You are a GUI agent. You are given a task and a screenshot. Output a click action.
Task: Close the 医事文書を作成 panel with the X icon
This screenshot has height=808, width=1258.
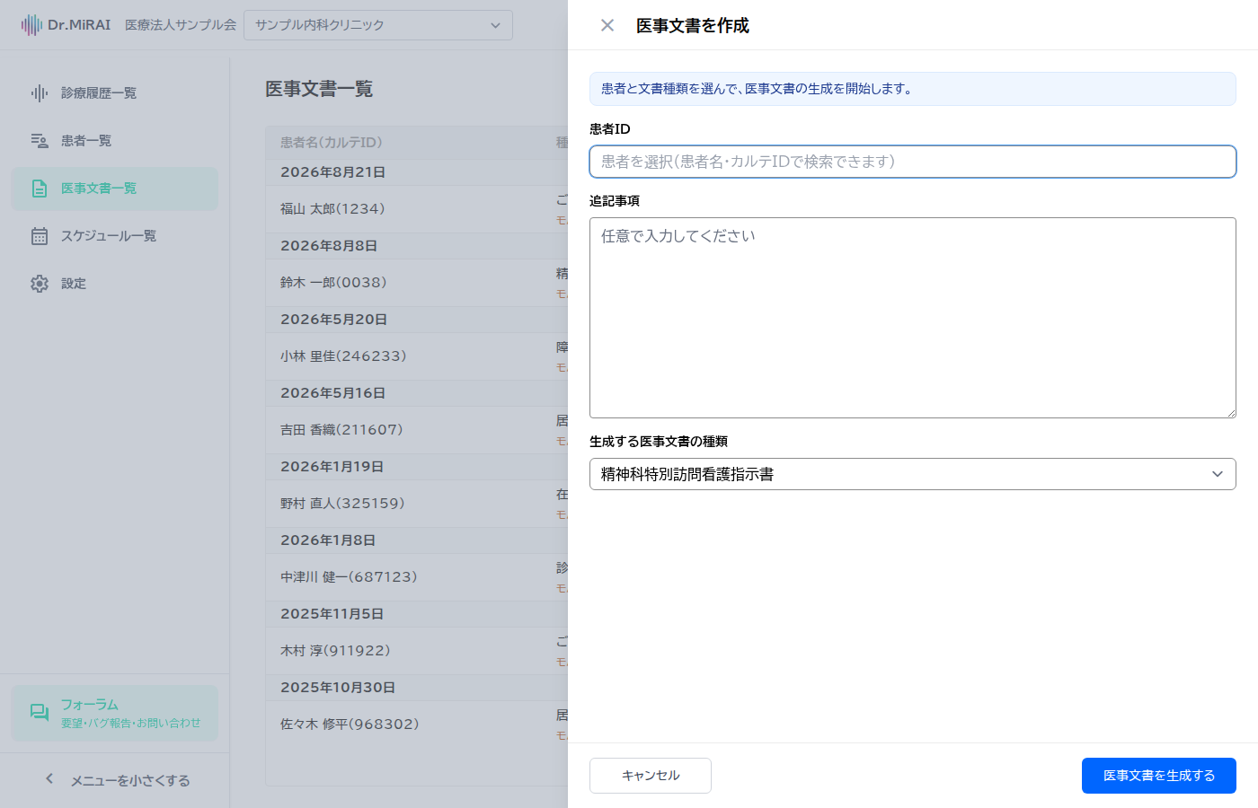[607, 25]
